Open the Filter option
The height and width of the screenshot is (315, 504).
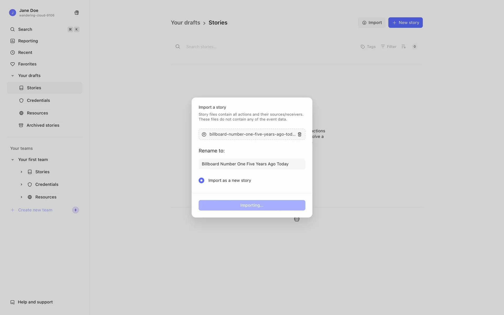389,47
